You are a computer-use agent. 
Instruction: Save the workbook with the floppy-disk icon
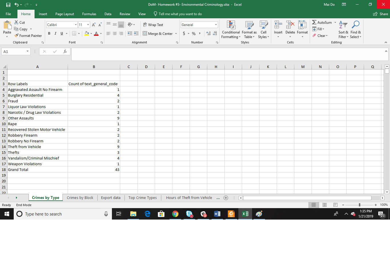(x=8, y=5)
